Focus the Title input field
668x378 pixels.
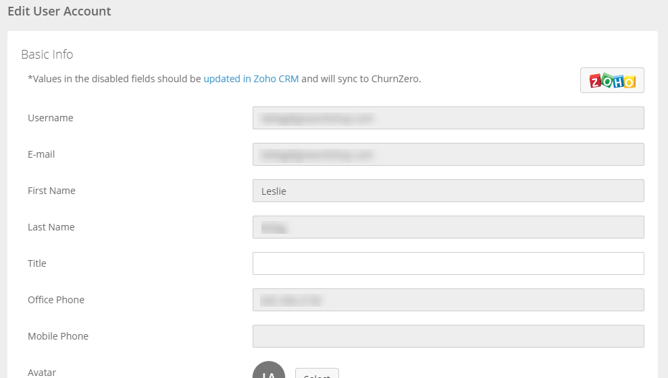(x=448, y=263)
